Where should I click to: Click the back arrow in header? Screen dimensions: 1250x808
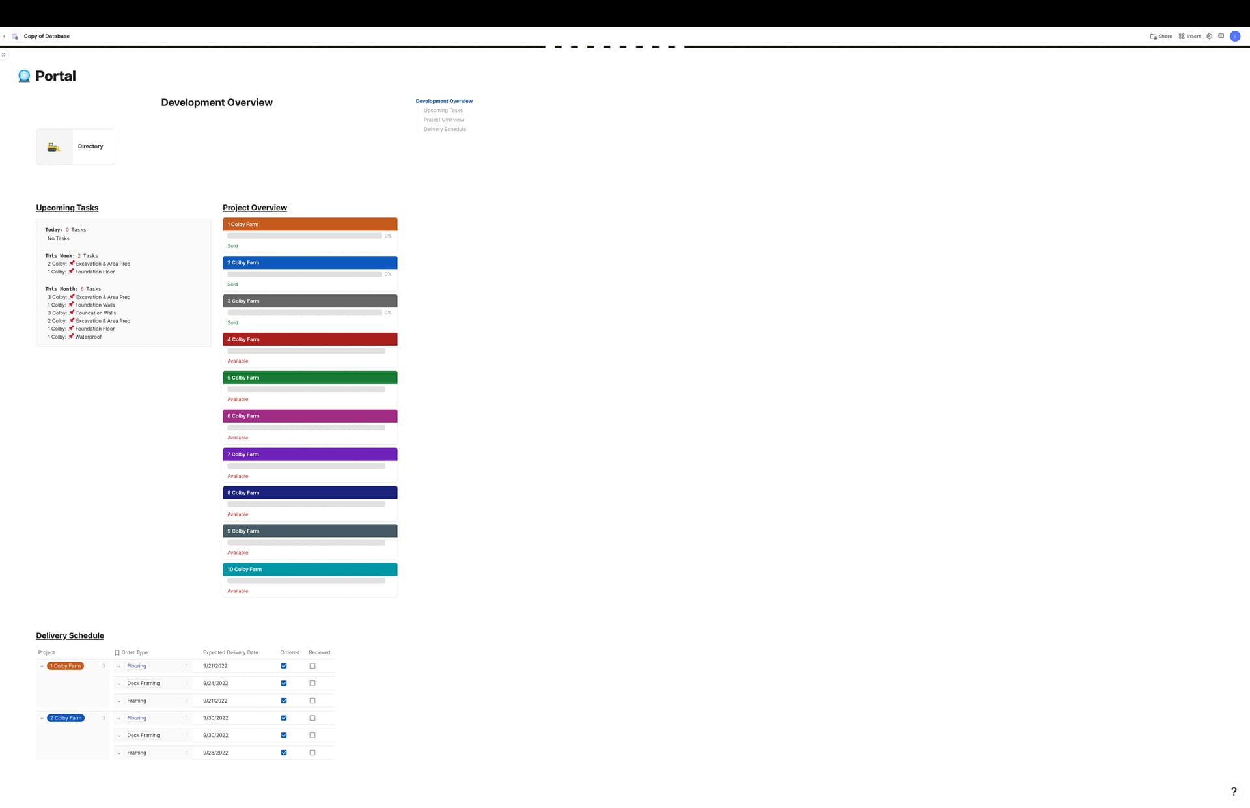(x=5, y=36)
